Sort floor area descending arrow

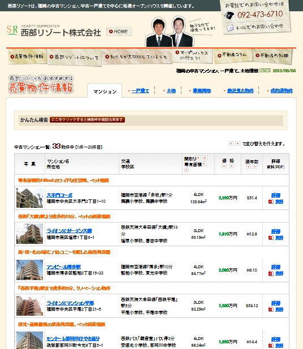[x=204, y=164]
